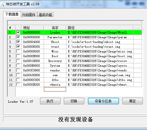Click the boot.img path cell

[x=100, y=56]
